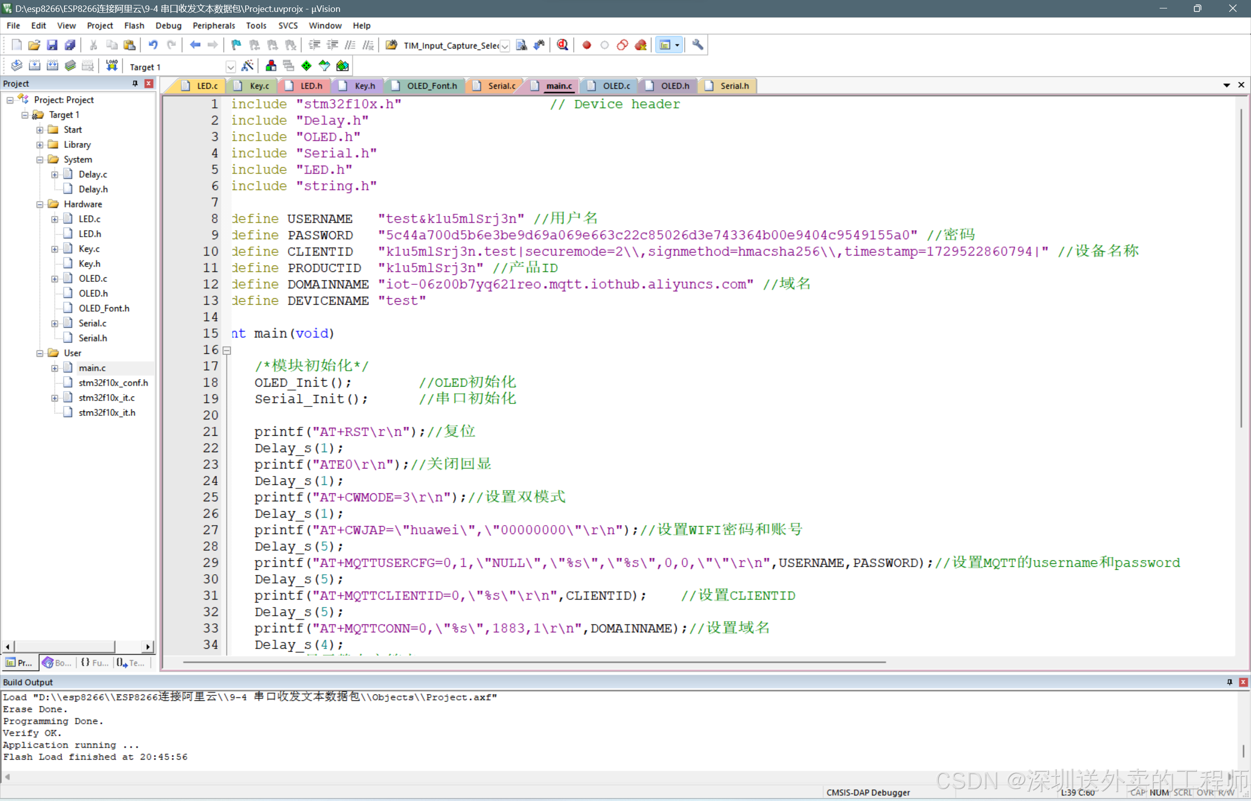The height and width of the screenshot is (801, 1251).
Task: Click the Open file icon
Action: (34, 45)
